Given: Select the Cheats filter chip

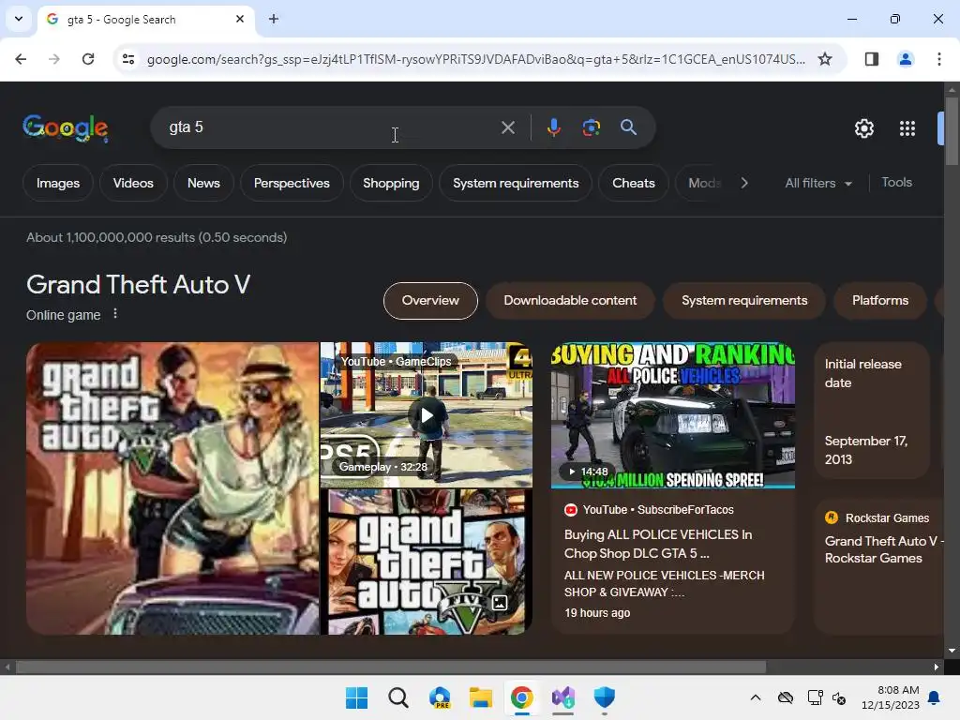Looking at the screenshot, I should tap(634, 183).
